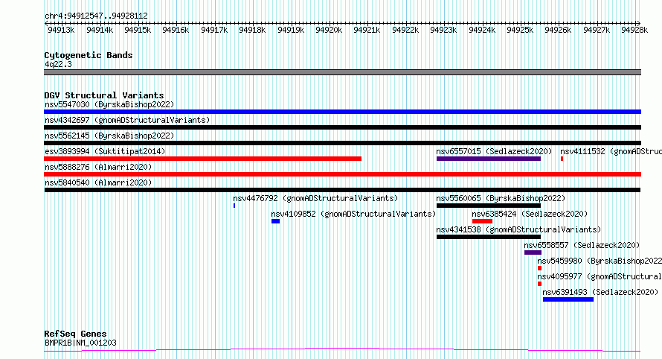
Task: Select the purple nsv6557015 Sedlazeck2020 bar
Action: point(489,159)
